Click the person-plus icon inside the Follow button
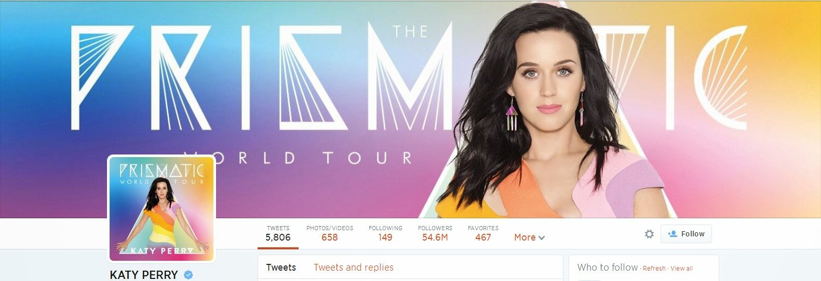This screenshot has width=821, height=281. (672, 234)
